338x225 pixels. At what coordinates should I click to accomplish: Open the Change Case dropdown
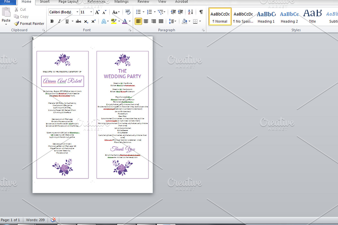[x=116, y=12]
